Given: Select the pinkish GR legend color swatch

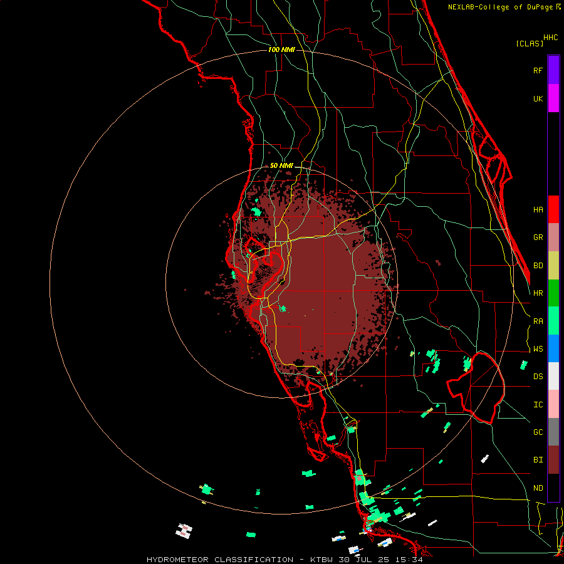Looking at the screenshot, I should click(x=553, y=238).
